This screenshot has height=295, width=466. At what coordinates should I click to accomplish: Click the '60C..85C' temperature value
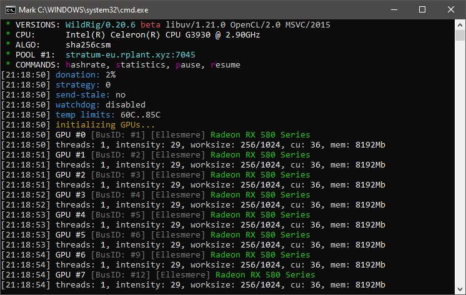(x=141, y=115)
